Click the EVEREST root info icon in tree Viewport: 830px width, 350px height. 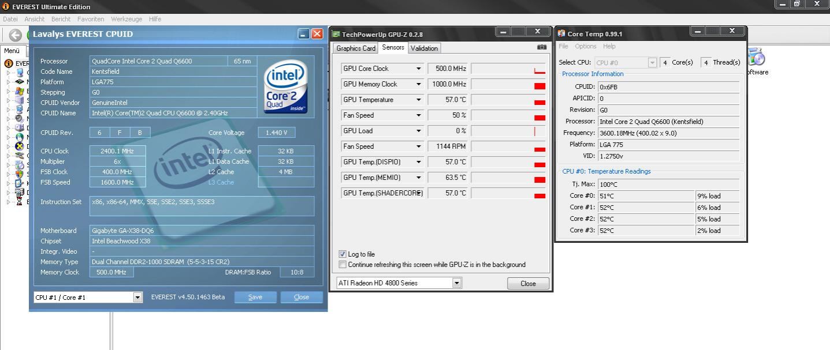[x=9, y=63]
